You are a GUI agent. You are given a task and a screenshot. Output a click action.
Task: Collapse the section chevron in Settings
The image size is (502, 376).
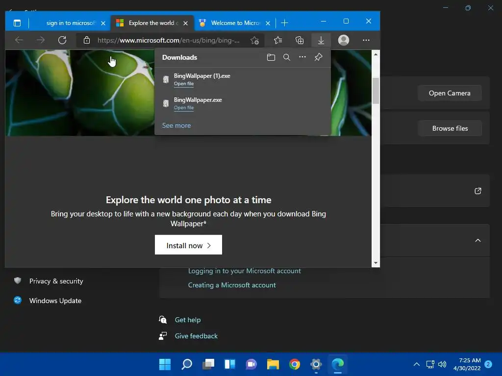point(477,240)
